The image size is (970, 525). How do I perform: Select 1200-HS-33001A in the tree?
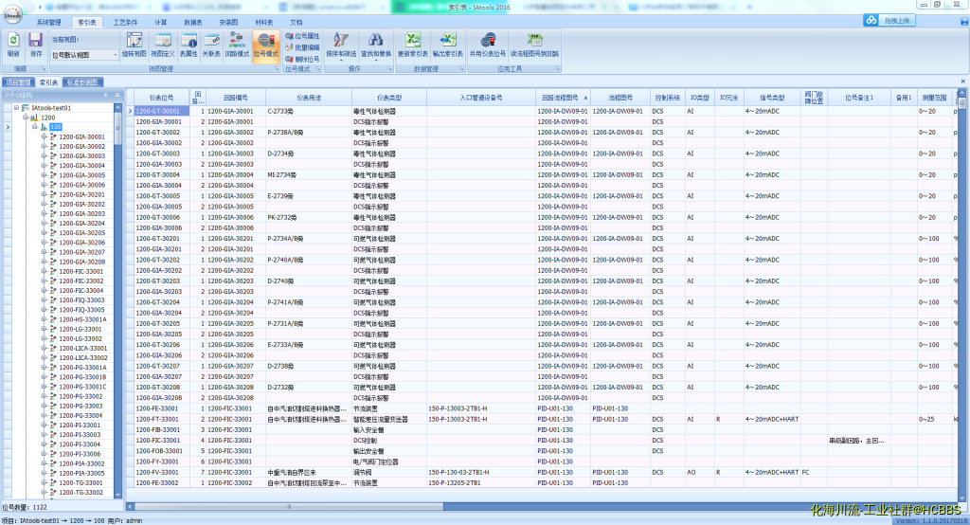(83, 319)
